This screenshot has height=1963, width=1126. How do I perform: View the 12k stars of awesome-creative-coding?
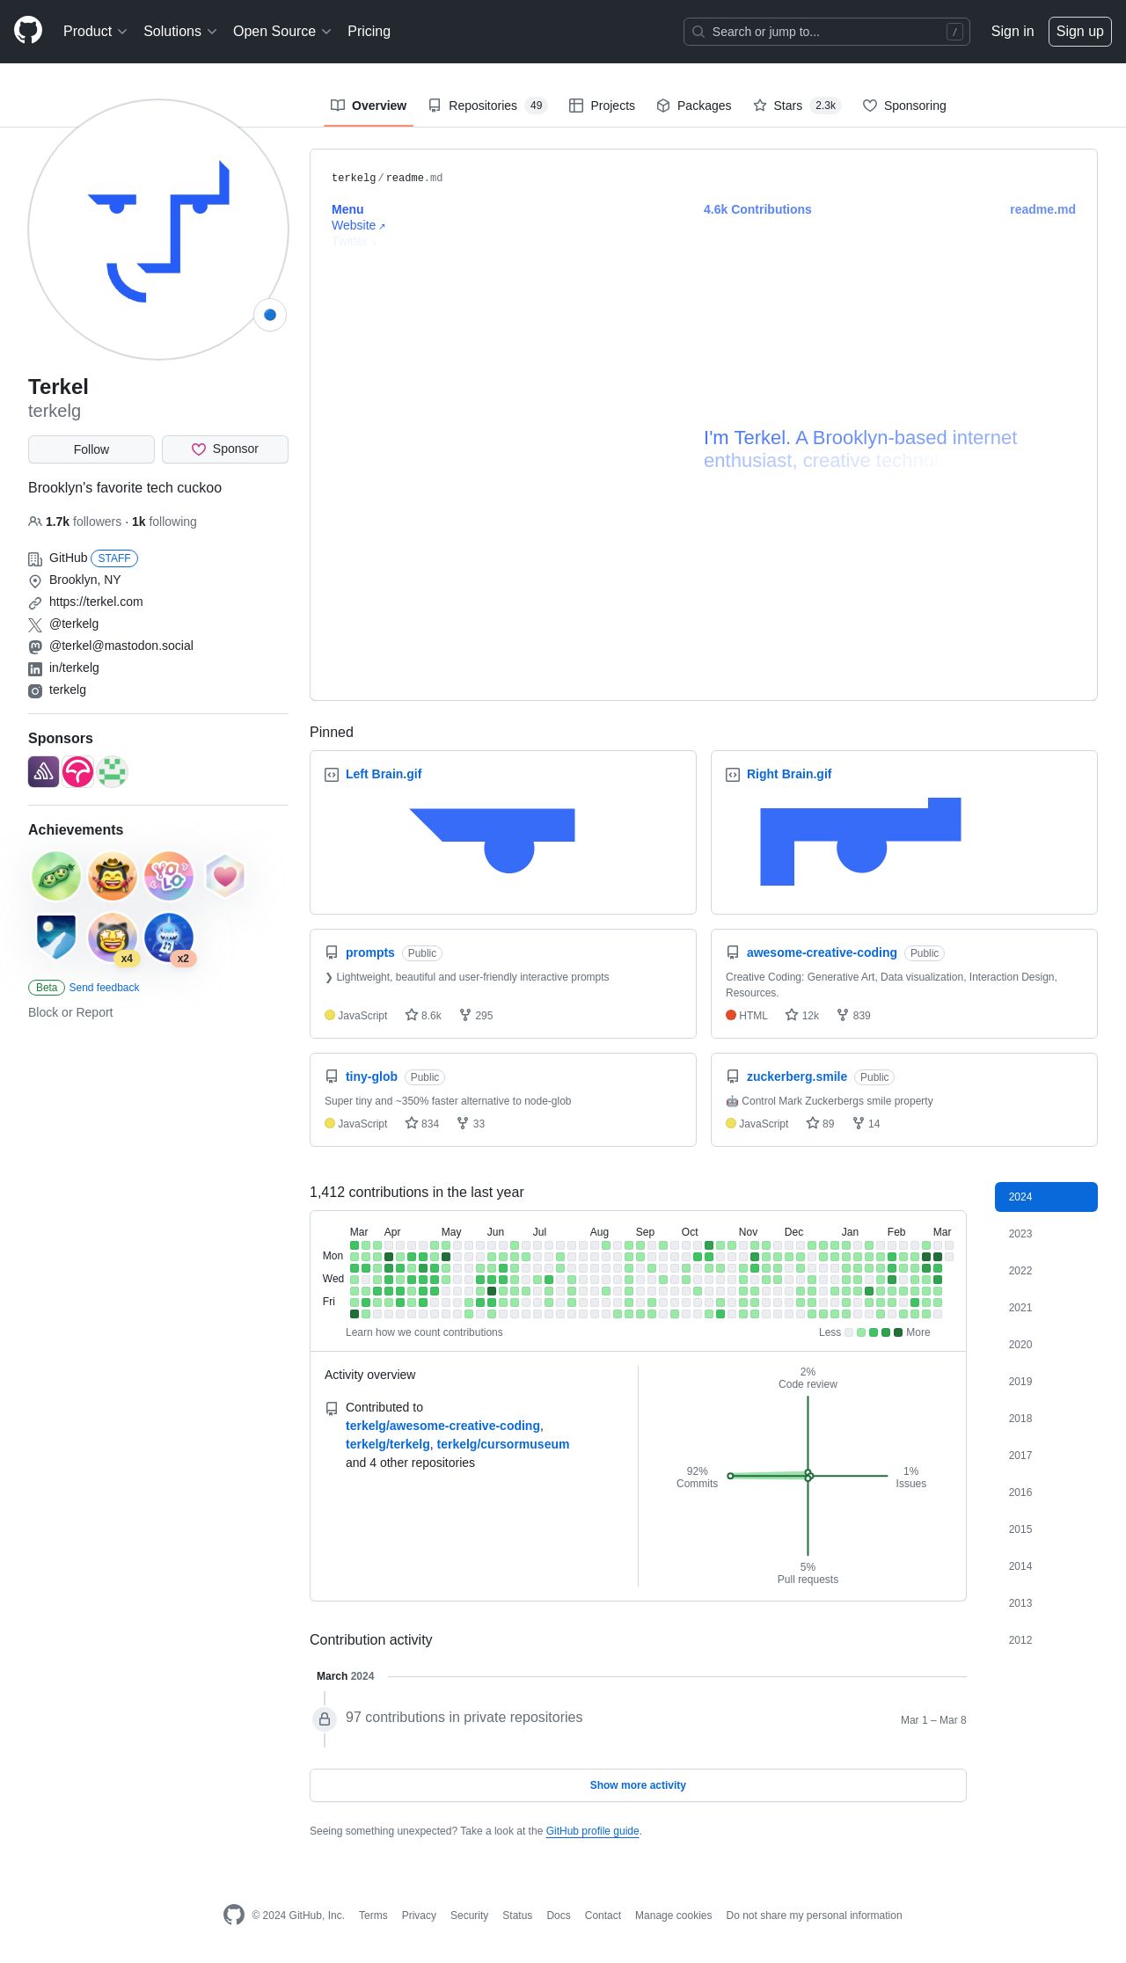(x=802, y=1015)
